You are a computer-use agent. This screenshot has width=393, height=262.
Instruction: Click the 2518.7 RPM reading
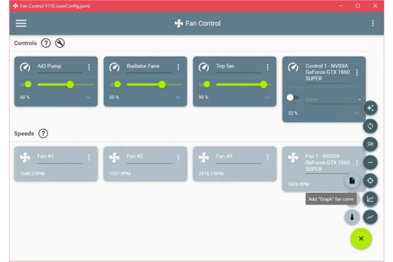[x=211, y=174]
